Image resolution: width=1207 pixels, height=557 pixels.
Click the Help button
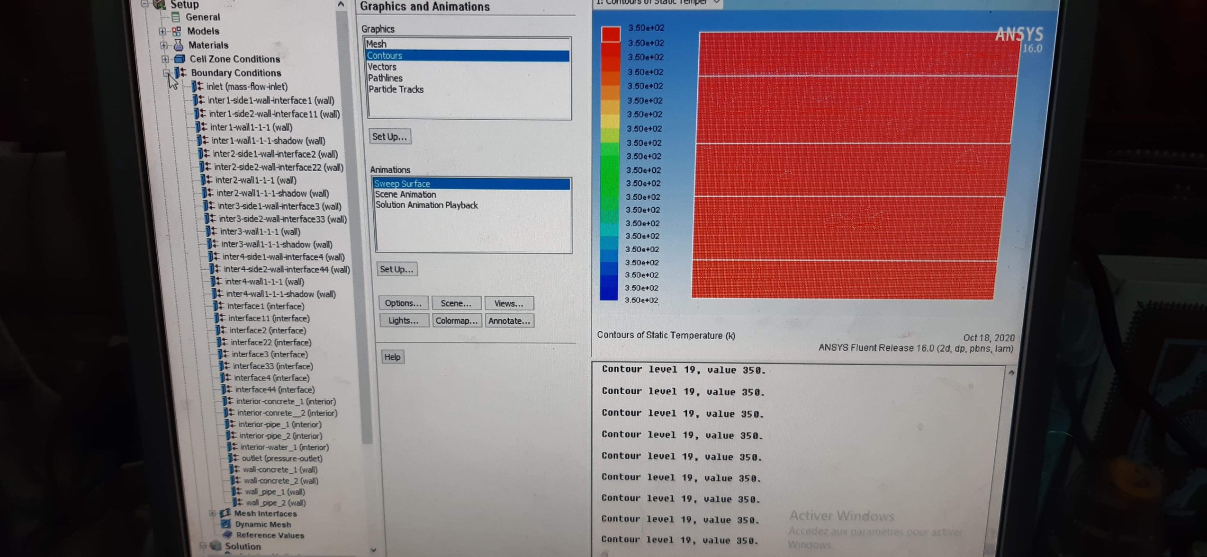click(x=392, y=357)
